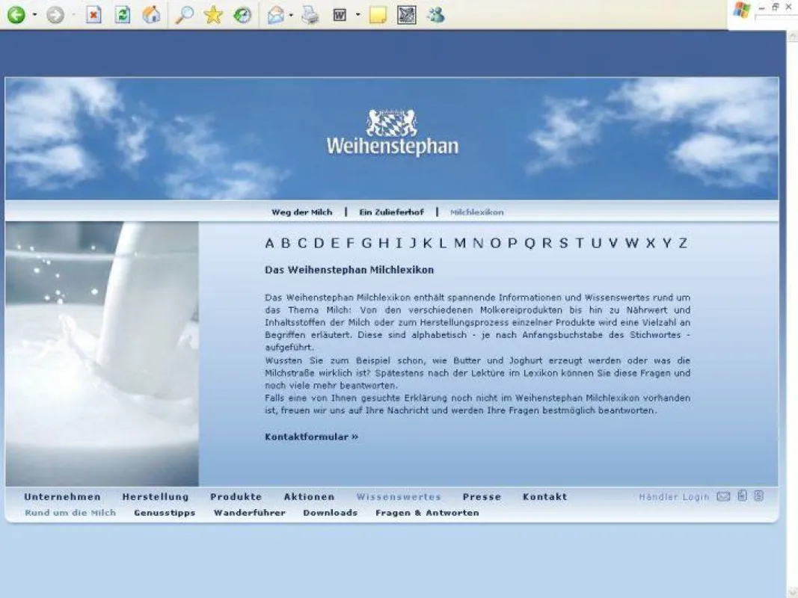Select letter A in the lexicon alphabet
The width and height of the screenshot is (798, 598).
tap(270, 243)
